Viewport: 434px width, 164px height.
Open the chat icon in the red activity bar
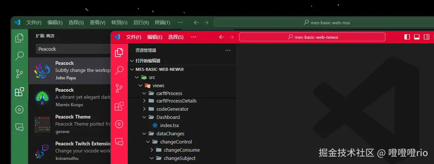[119, 142]
